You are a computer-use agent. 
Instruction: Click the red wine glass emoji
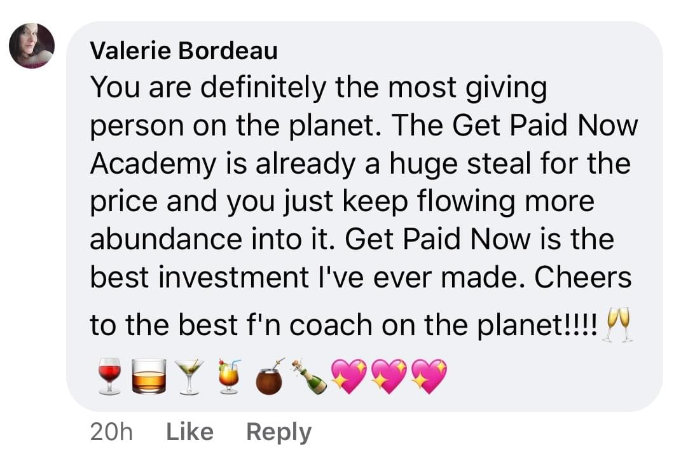(x=109, y=375)
